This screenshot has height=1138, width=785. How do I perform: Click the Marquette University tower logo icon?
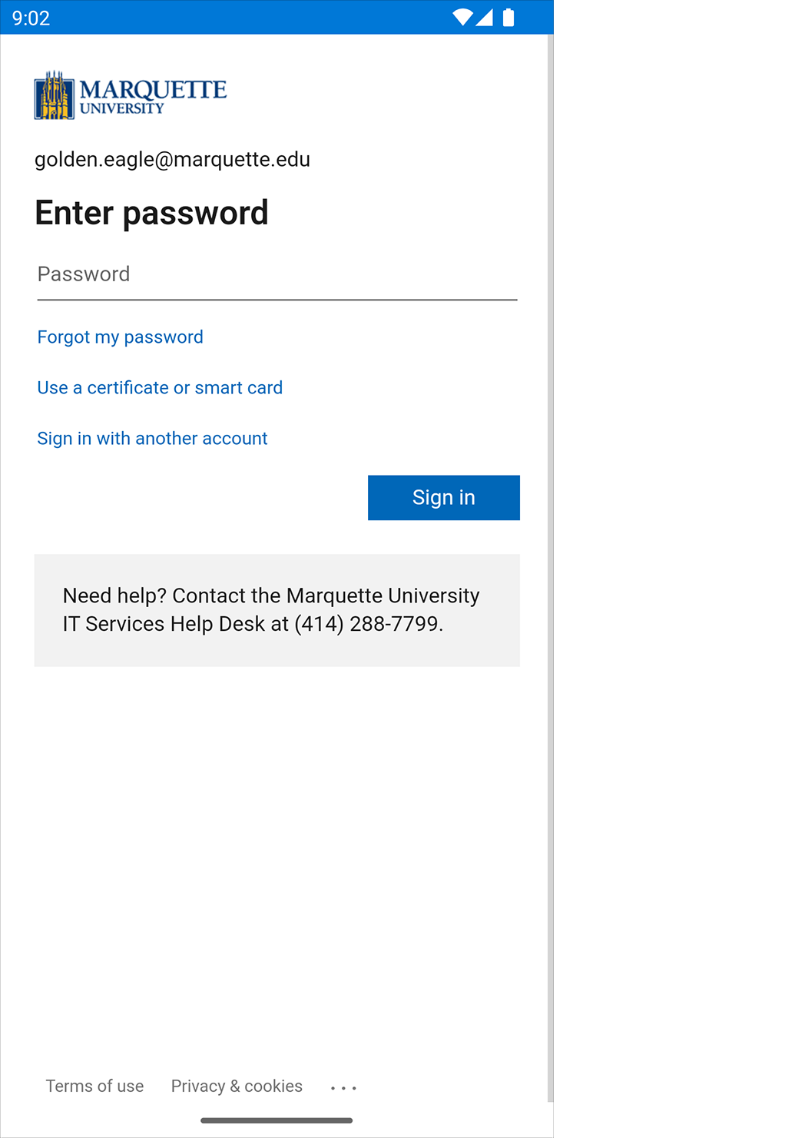click(54, 96)
